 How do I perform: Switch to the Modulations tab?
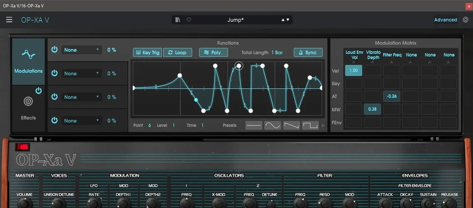28,62
